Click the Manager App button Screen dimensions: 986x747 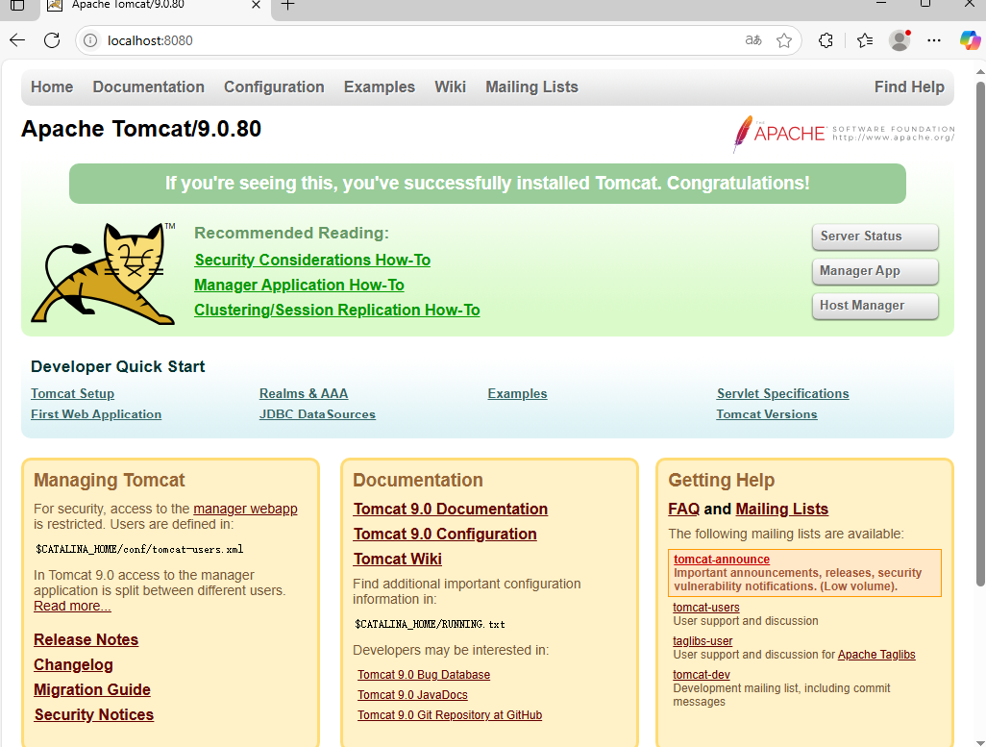(x=875, y=271)
